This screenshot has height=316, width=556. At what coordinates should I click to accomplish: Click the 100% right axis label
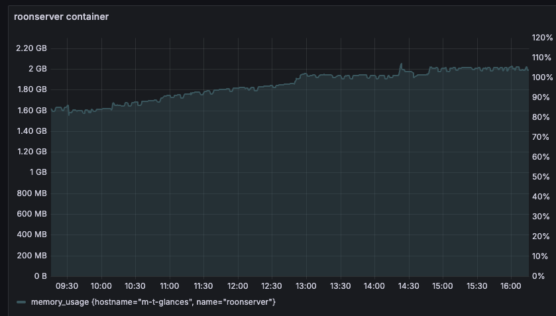click(542, 78)
